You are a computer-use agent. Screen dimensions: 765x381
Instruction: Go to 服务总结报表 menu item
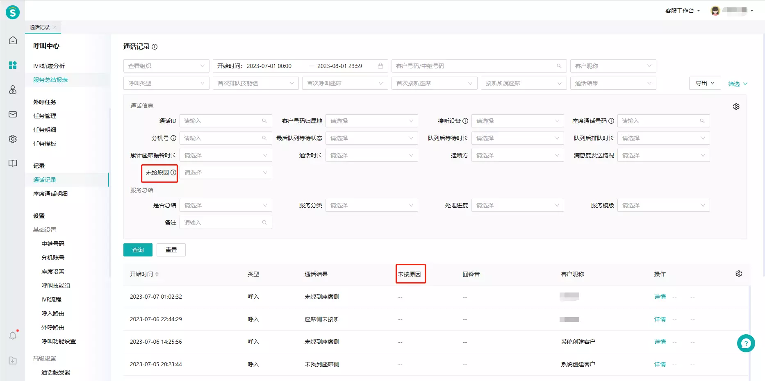[50, 80]
